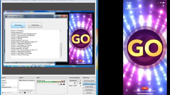Remove scene transition with the minus icon
170x95 pixels.
point(77,83)
